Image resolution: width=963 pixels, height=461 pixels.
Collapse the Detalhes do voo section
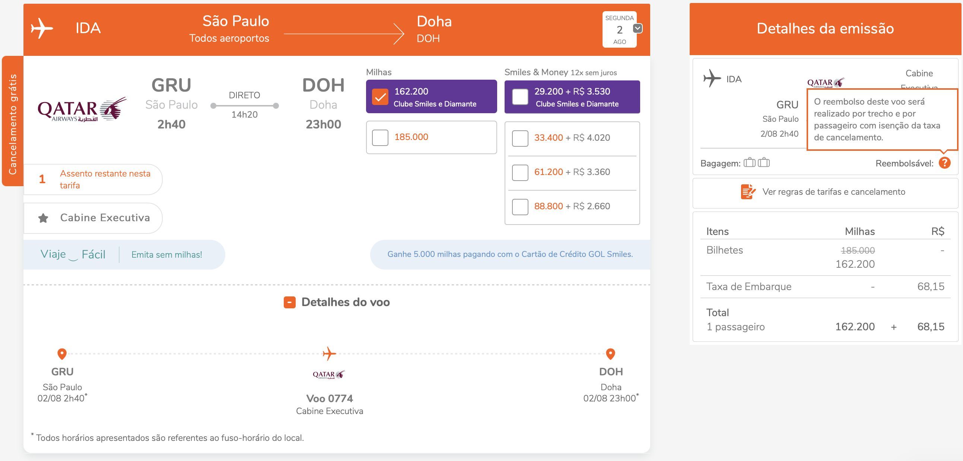[289, 302]
